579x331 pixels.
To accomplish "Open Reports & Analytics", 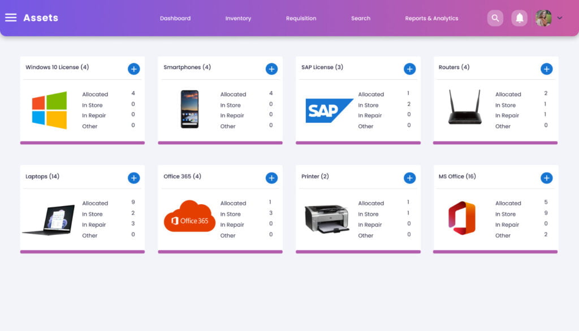I will [x=431, y=18].
